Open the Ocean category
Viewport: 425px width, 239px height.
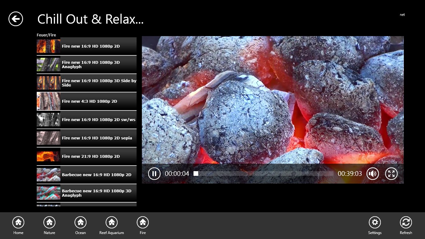81,223
